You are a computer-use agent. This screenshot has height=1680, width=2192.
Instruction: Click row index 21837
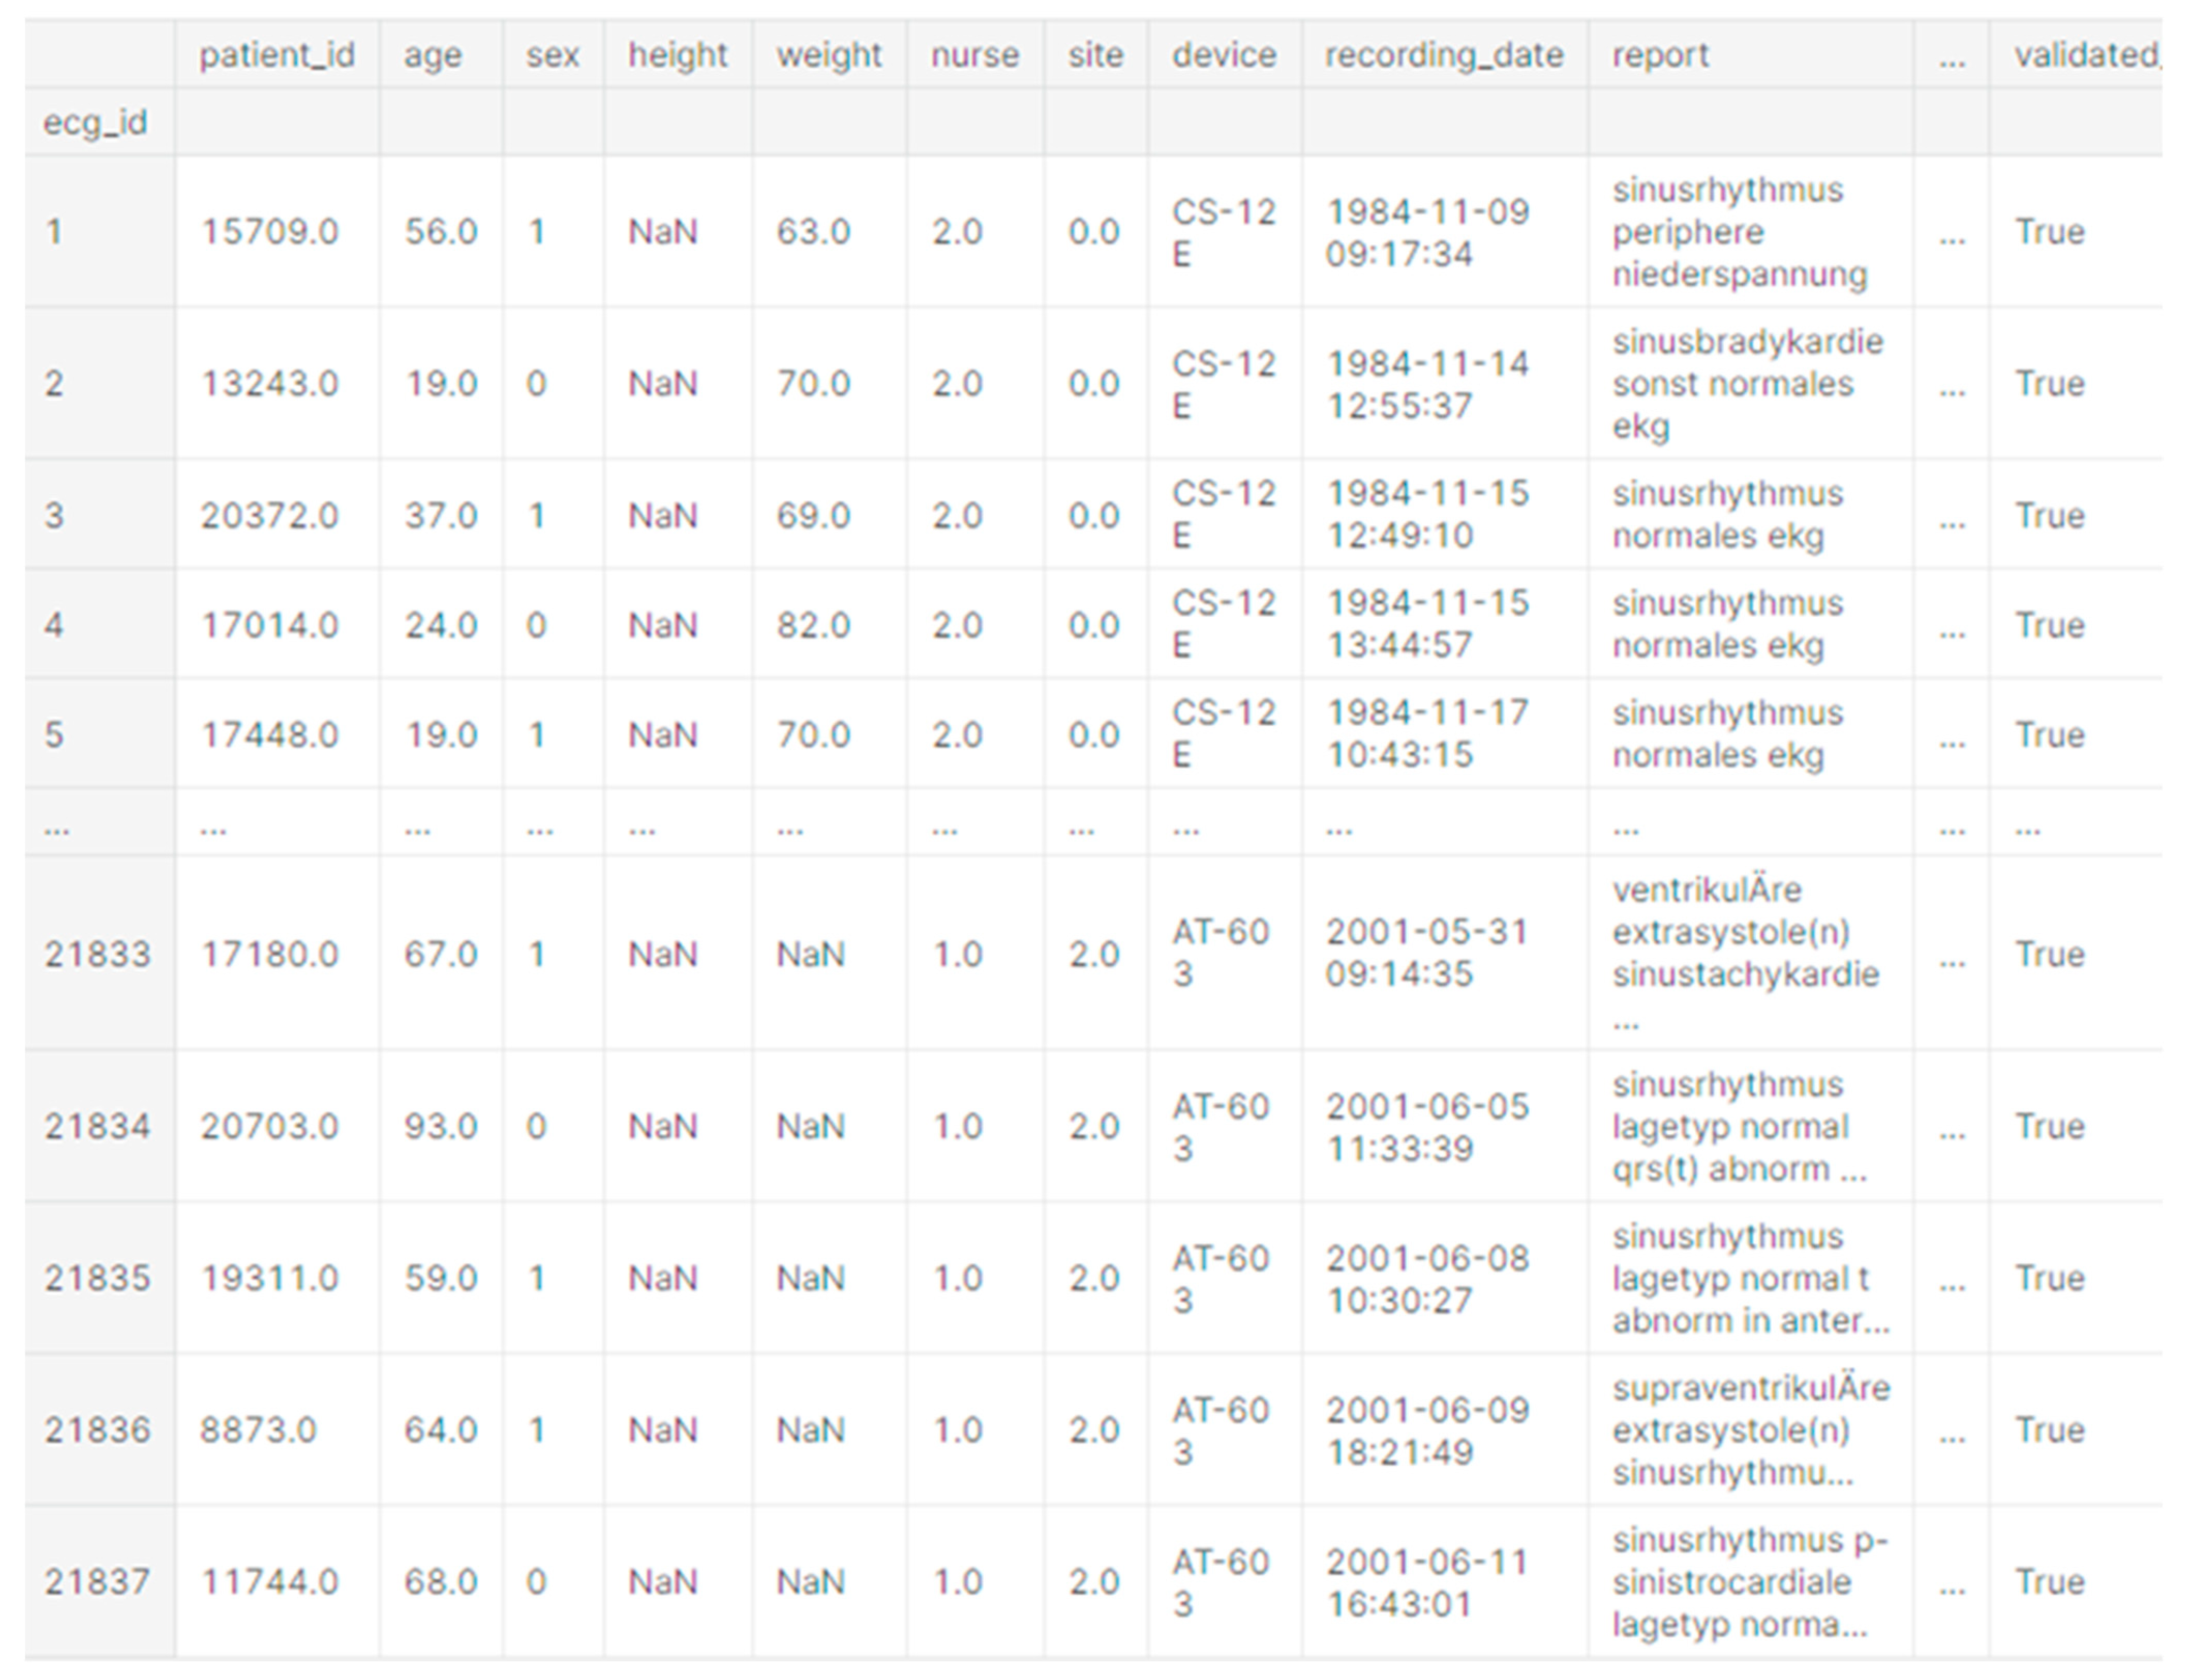pyautogui.click(x=97, y=1582)
